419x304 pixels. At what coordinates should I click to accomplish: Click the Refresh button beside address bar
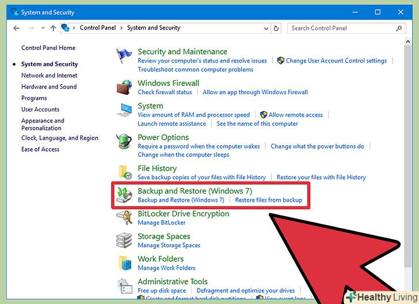point(276,28)
